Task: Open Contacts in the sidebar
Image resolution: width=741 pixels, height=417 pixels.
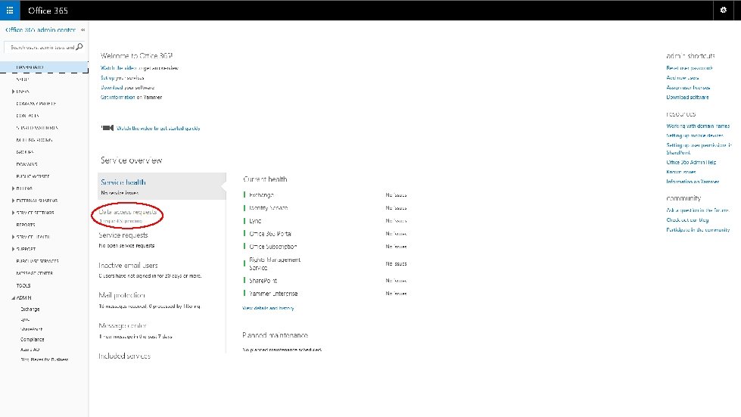Action: [27, 116]
